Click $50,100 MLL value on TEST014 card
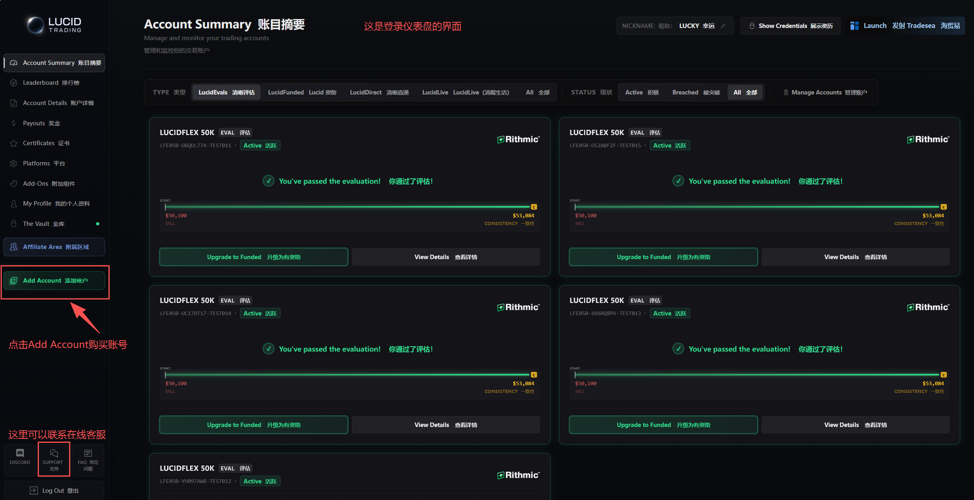This screenshot has height=500, width=974. tap(176, 384)
